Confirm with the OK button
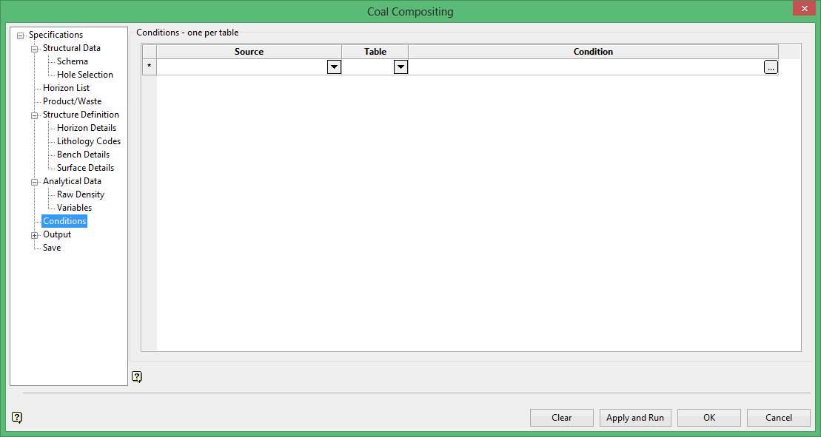 coord(709,418)
